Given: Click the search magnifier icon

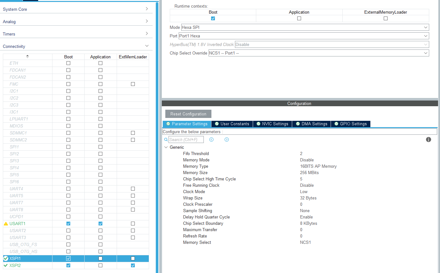Looking at the screenshot, I should pos(166,140).
